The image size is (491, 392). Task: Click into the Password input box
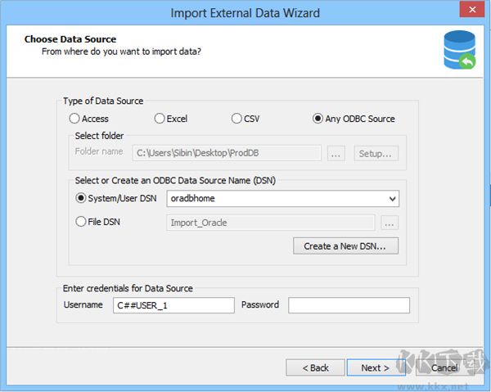[349, 305]
